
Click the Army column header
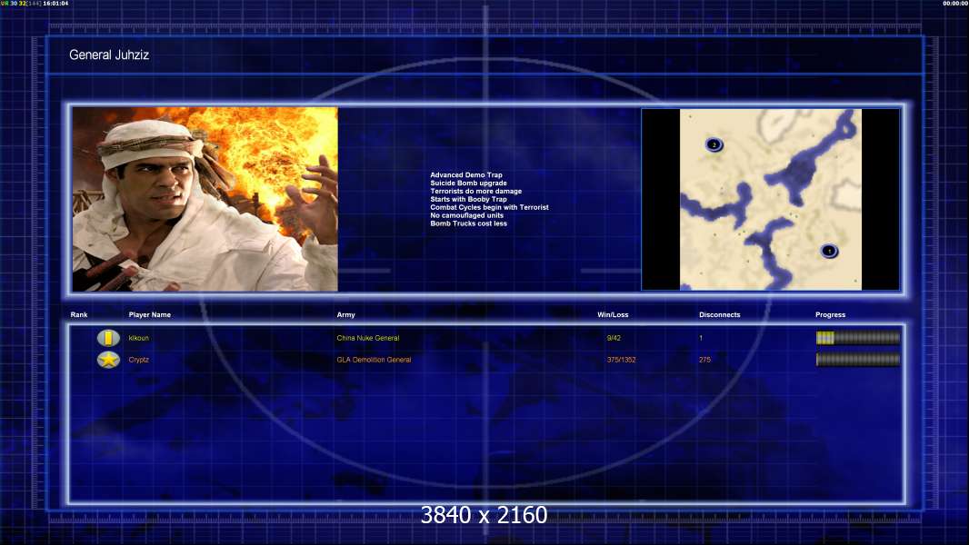click(346, 315)
